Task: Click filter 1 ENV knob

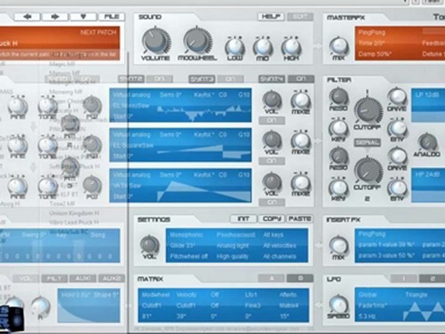Action: [x=397, y=128]
